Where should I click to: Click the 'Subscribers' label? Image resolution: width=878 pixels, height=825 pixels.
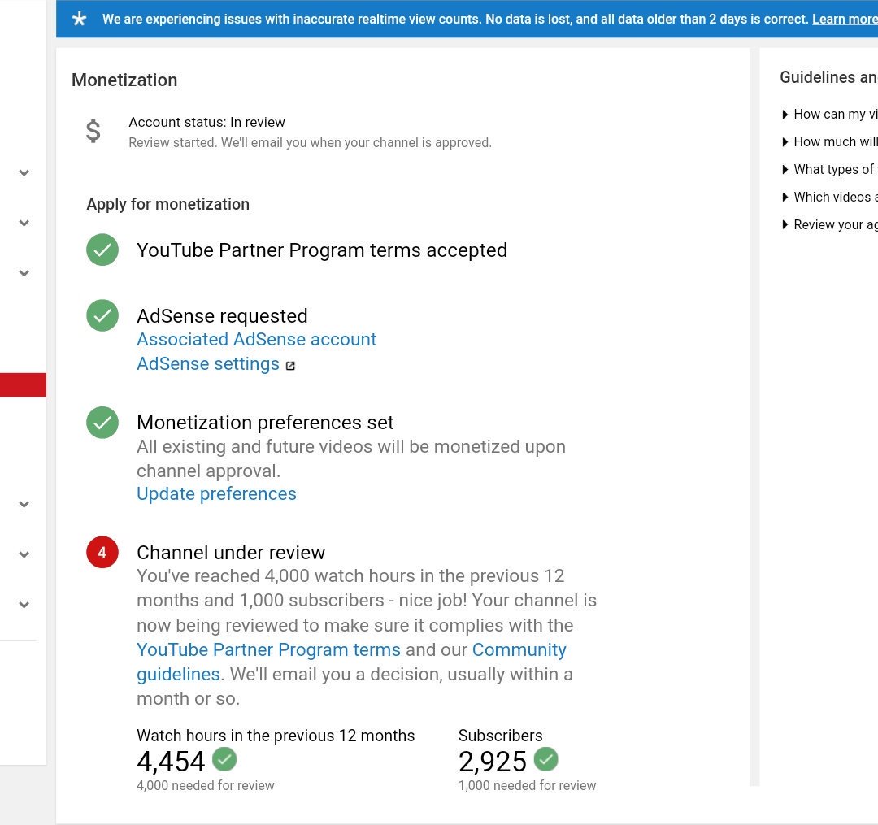pos(501,736)
